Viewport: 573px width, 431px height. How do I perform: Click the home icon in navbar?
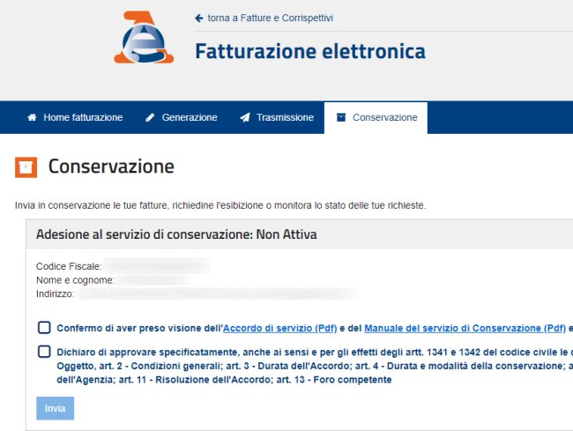(33, 117)
